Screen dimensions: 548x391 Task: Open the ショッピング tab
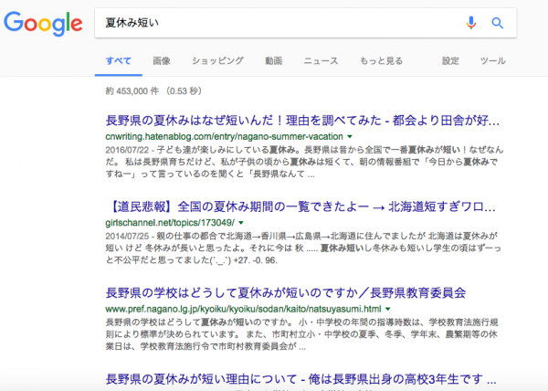(x=217, y=61)
